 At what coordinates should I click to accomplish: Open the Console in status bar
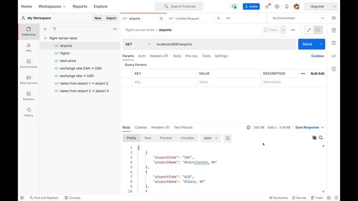pyautogui.click(x=73, y=198)
